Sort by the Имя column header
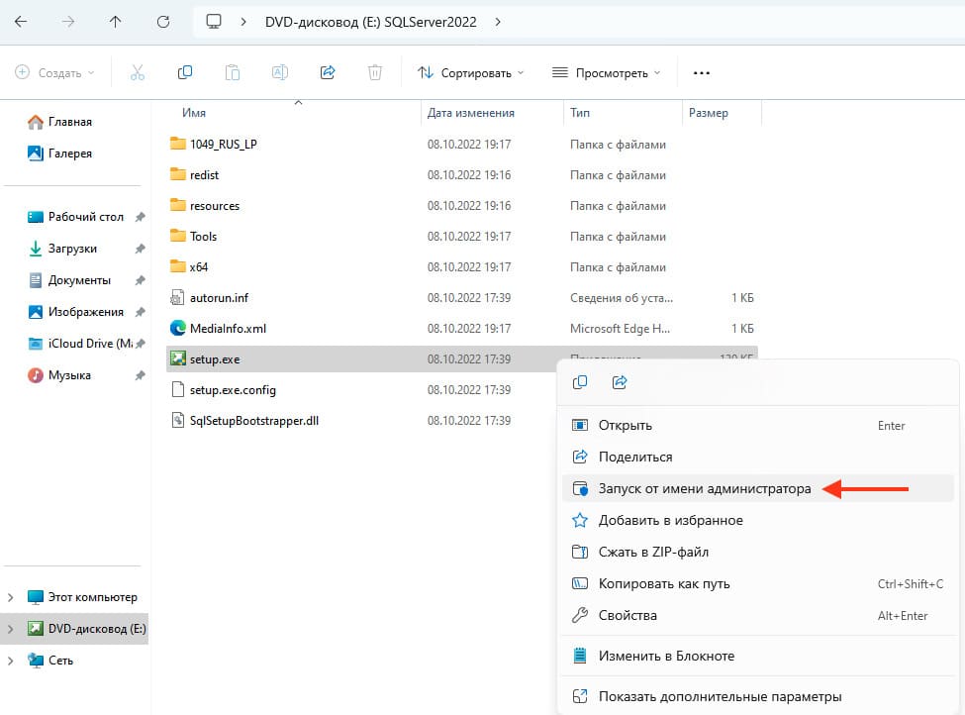965x715 pixels. point(194,113)
